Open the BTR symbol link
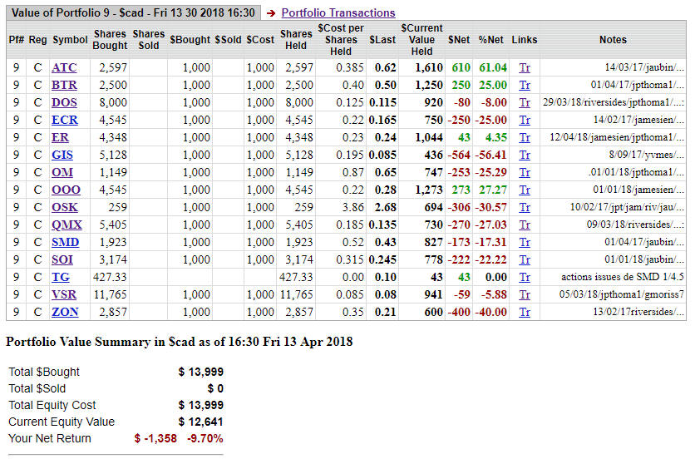This screenshot has width=695, height=459. pyautogui.click(x=64, y=86)
